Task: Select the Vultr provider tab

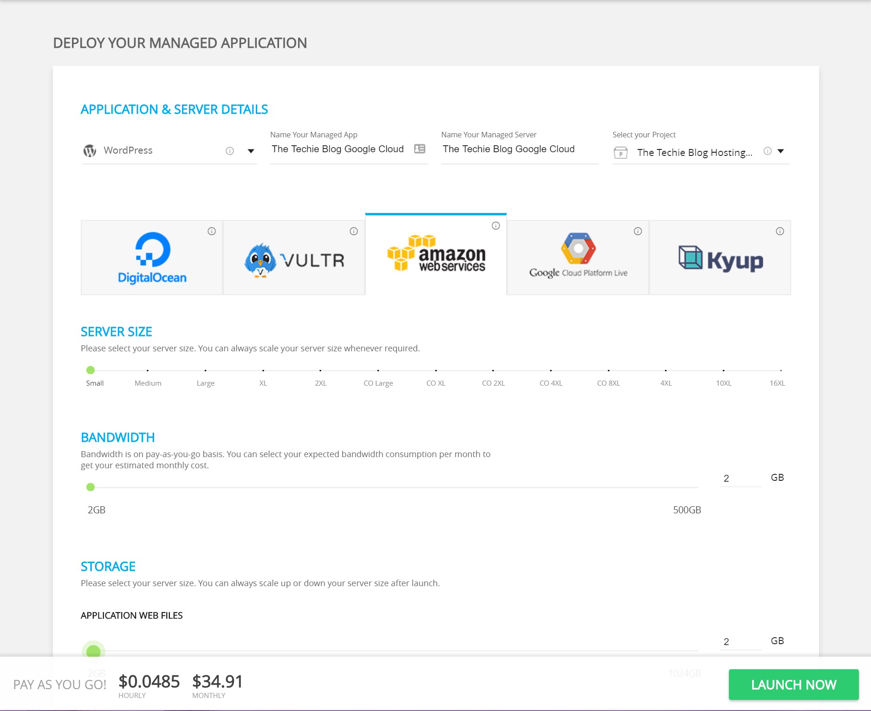Action: pyautogui.click(x=294, y=258)
